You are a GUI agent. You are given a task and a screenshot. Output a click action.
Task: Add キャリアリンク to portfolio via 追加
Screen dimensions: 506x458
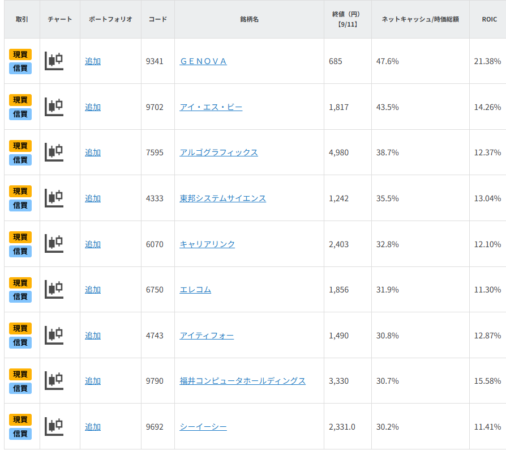[93, 244]
